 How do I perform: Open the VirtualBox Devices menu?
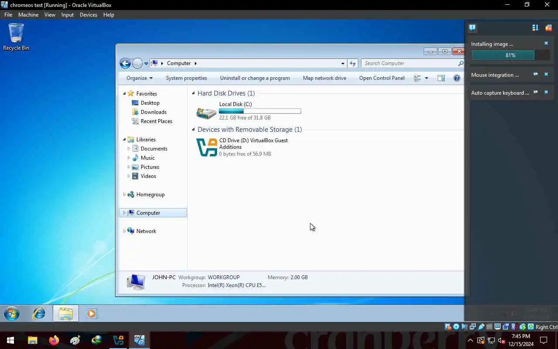(x=88, y=14)
